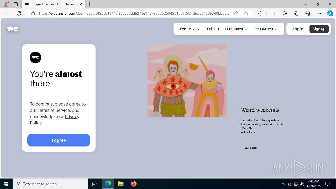Expand the Resources menu
This screenshot has height=189, width=336.
click(x=266, y=29)
